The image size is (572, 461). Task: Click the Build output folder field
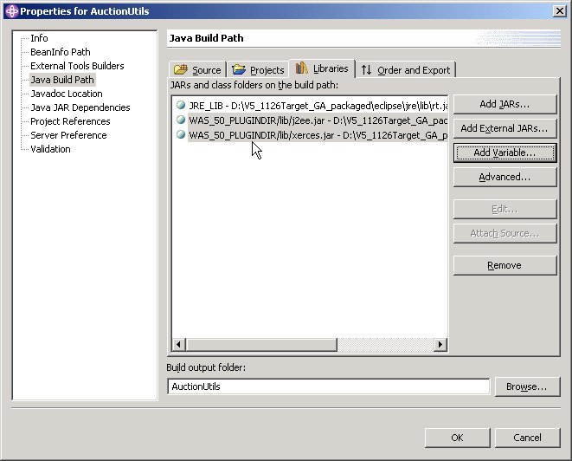click(x=328, y=386)
